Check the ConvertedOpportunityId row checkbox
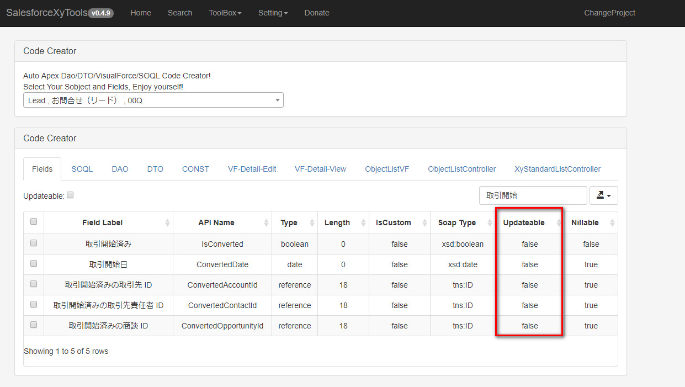This screenshot has height=387, width=685. (x=34, y=325)
